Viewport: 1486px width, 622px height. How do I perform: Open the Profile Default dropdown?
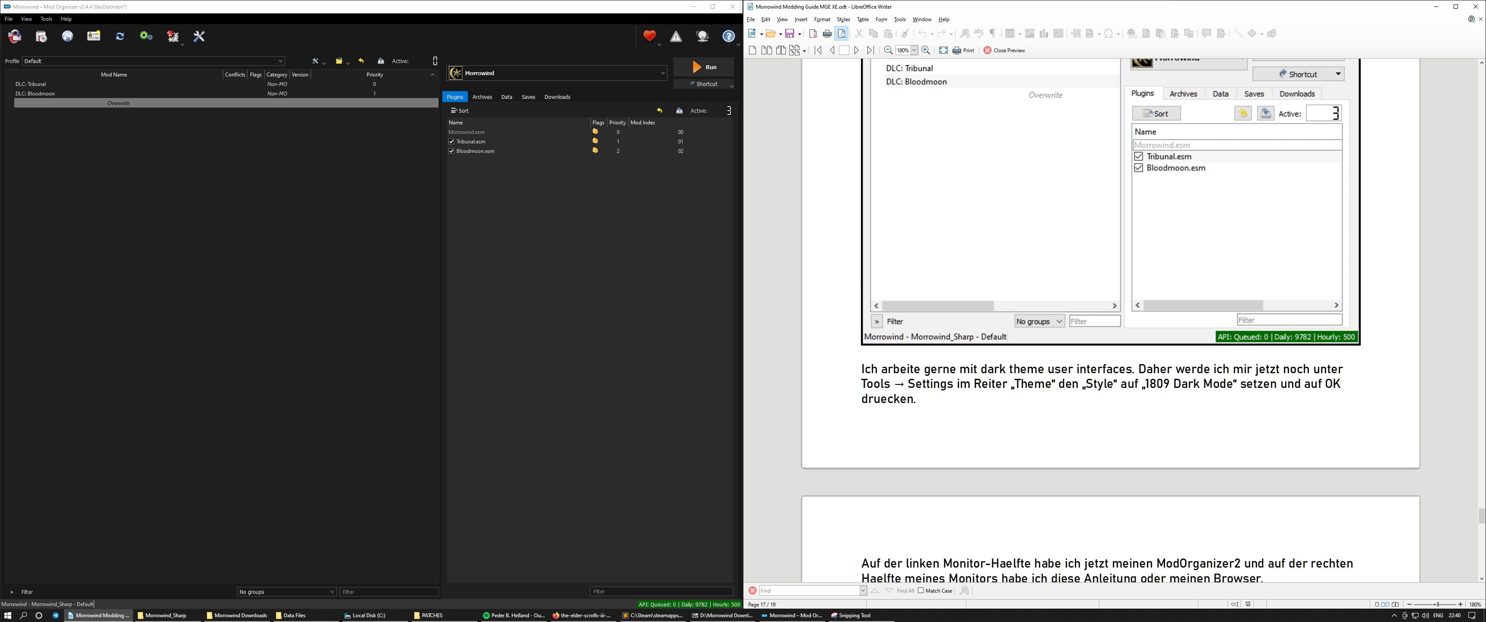point(153,61)
